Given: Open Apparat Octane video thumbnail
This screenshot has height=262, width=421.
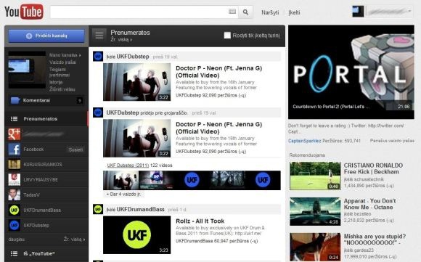Looking at the screenshot, I should [x=315, y=211].
